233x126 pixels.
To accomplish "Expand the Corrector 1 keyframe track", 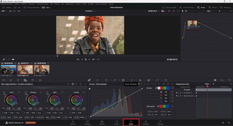I will pyautogui.click(x=182, y=93).
